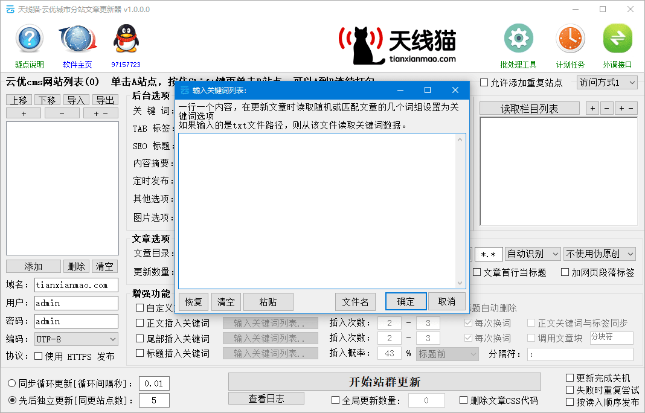Enable 尾部插入关键词 checkbox
This screenshot has height=413, width=645.
140,338
